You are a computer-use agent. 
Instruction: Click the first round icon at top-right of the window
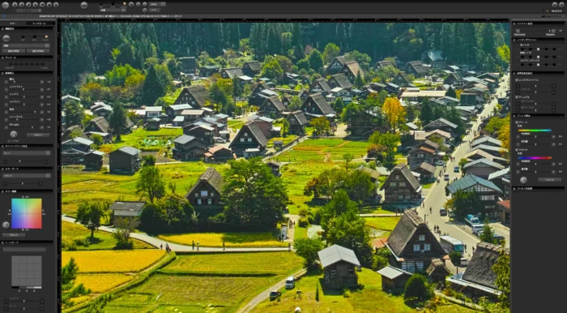click(555, 5)
